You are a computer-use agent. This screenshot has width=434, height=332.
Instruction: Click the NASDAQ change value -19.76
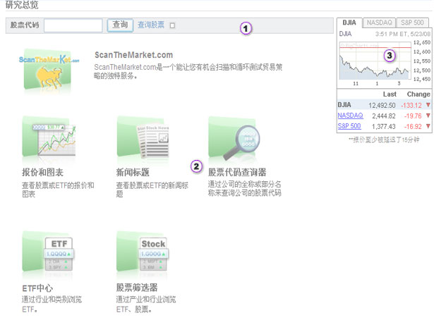[x=413, y=116]
